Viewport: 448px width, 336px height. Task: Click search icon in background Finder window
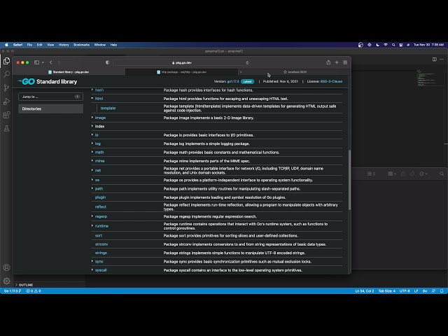pos(442,174)
